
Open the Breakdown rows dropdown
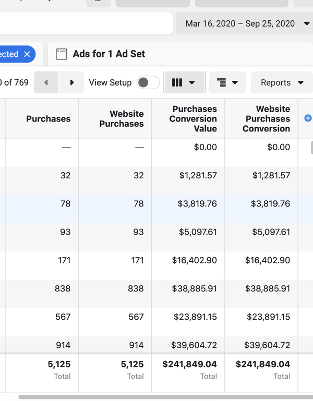(227, 82)
